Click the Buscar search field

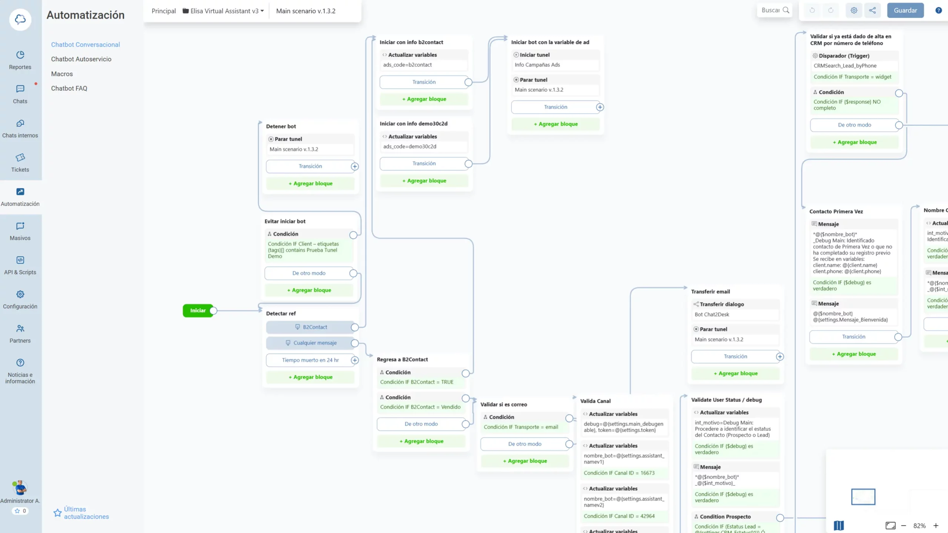tap(773, 10)
